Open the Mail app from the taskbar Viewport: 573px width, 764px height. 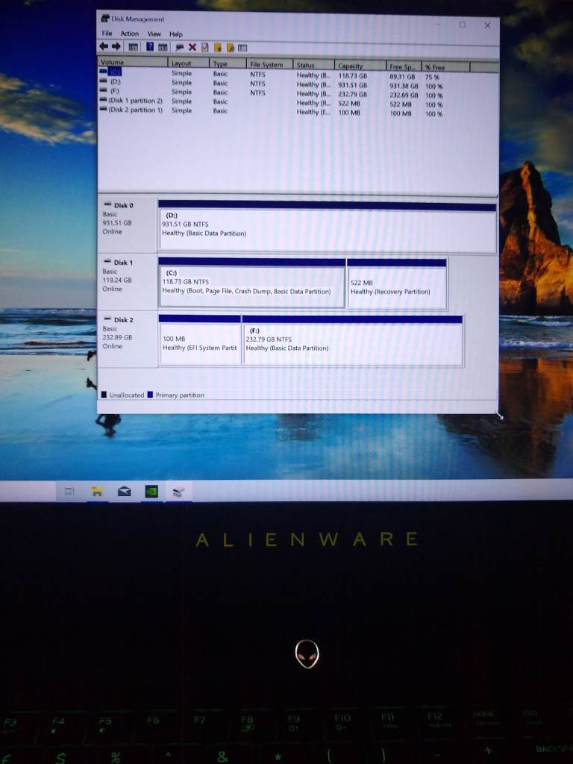tap(124, 491)
